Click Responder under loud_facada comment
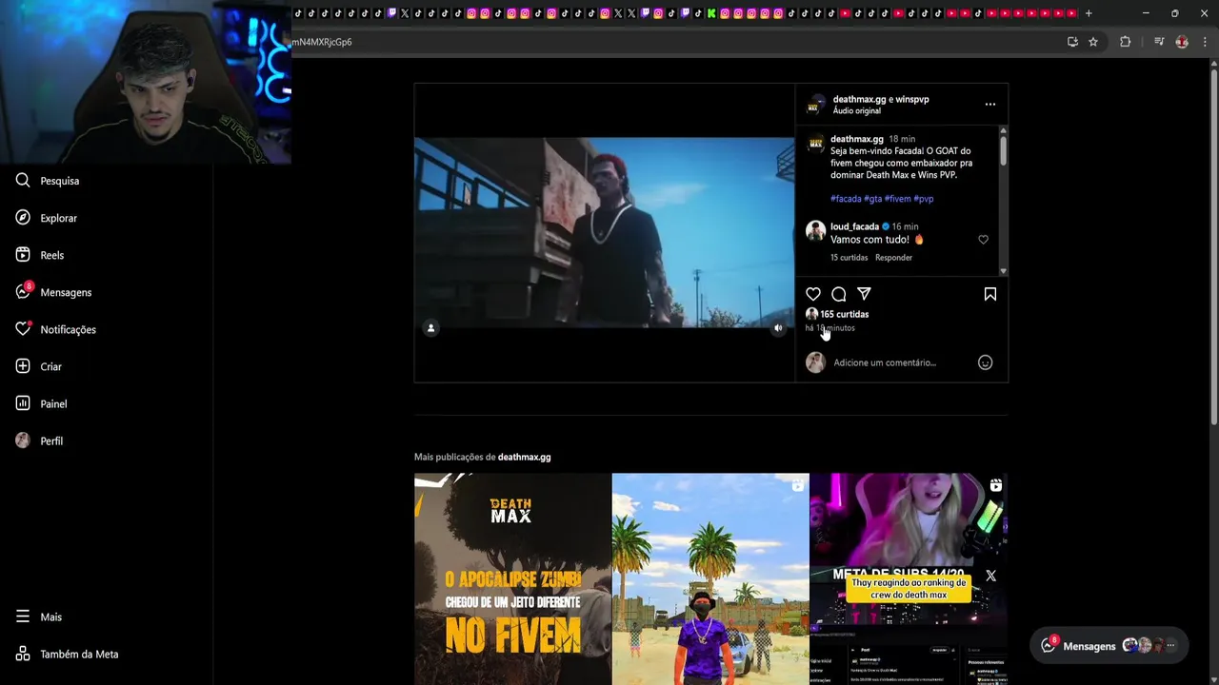Viewport: 1219px width, 685px height. 893,258
